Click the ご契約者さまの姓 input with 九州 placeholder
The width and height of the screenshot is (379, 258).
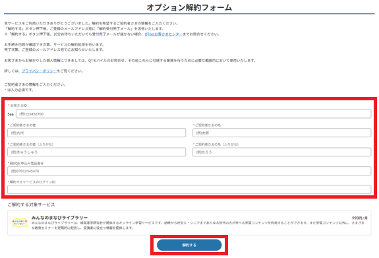[x=97, y=133]
